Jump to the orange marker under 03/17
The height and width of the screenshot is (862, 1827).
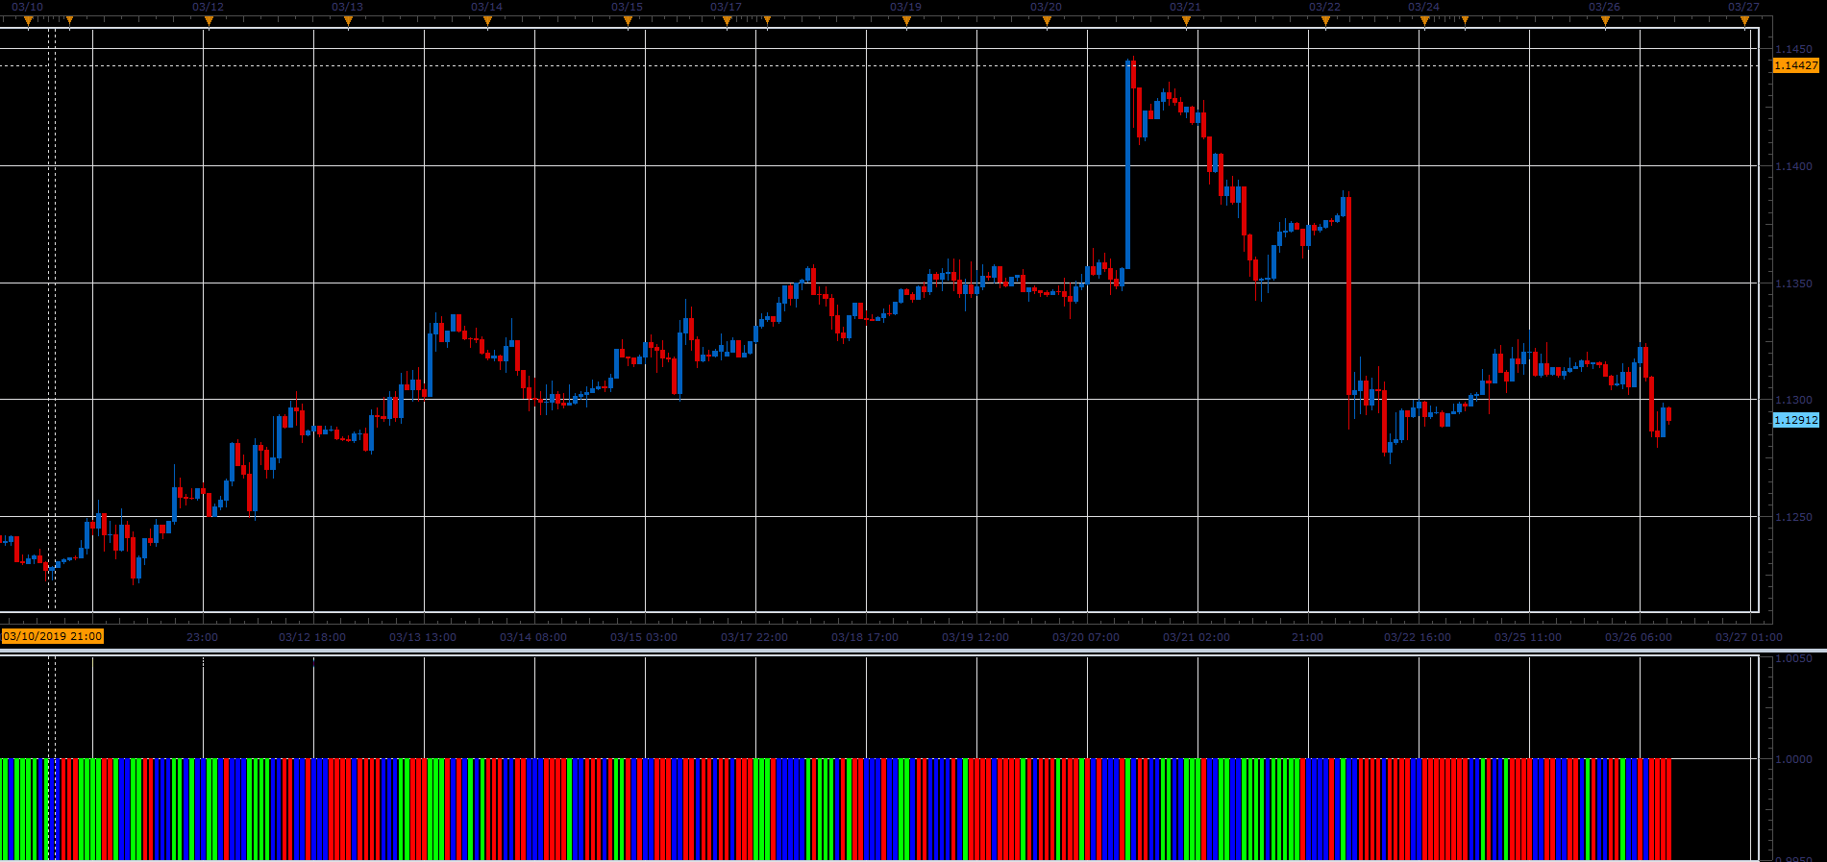[x=727, y=21]
